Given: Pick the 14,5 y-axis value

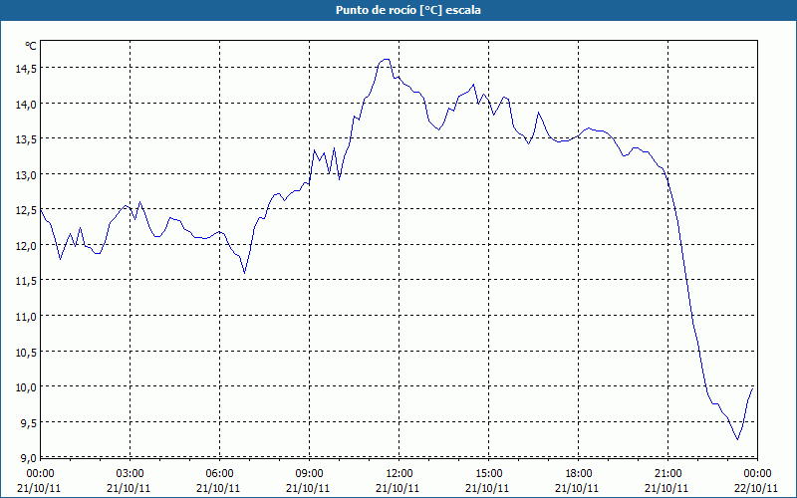Looking at the screenshot, I should tap(26, 68).
